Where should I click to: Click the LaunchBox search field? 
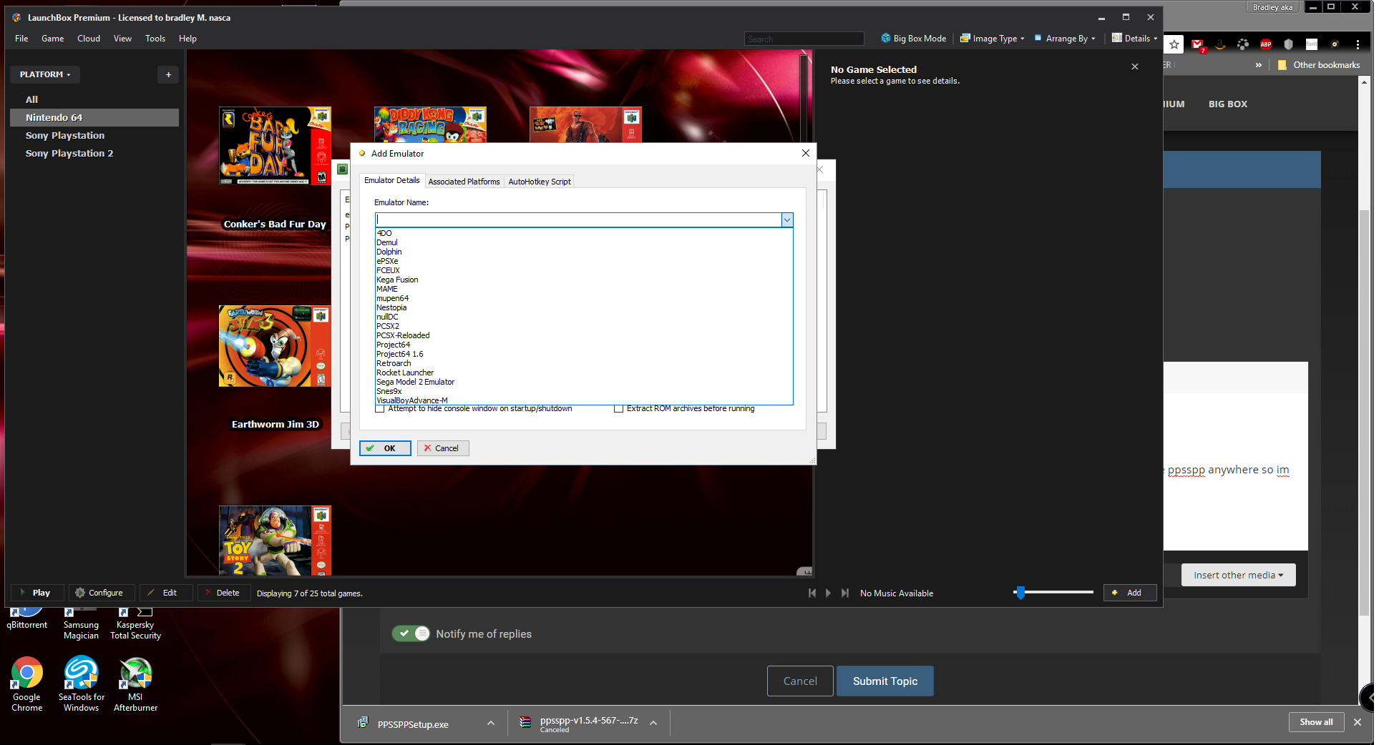click(804, 39)
